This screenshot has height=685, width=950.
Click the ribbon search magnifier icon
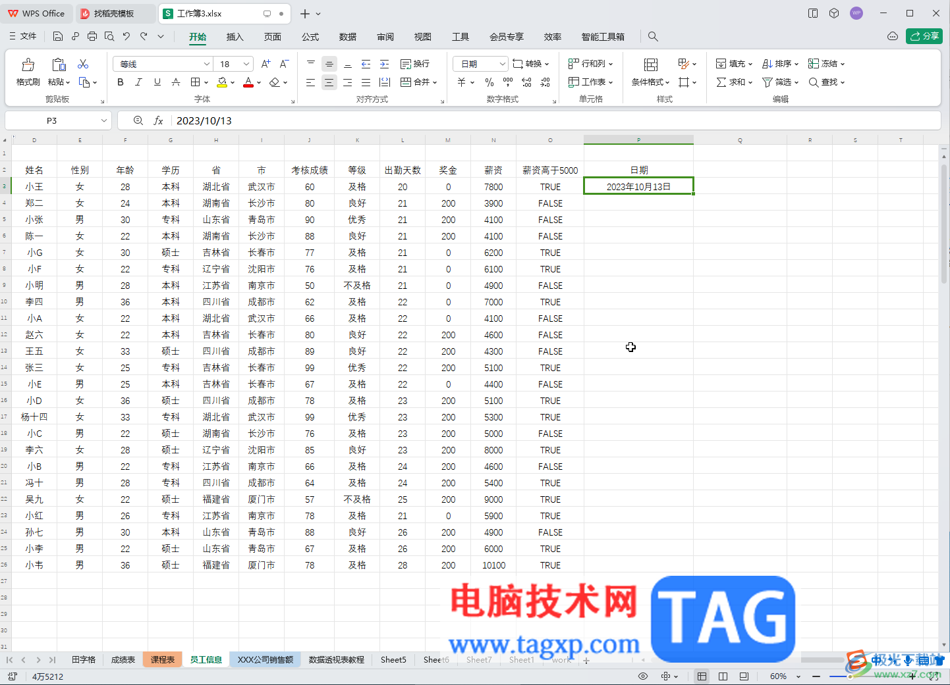click(x=653, y=37)
